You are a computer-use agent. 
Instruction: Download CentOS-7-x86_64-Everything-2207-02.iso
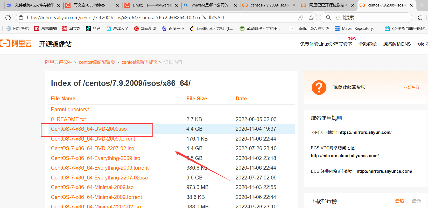pos(99,178)
